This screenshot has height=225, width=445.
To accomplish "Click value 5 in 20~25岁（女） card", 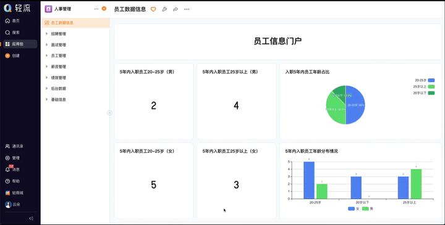I will 153,185.
